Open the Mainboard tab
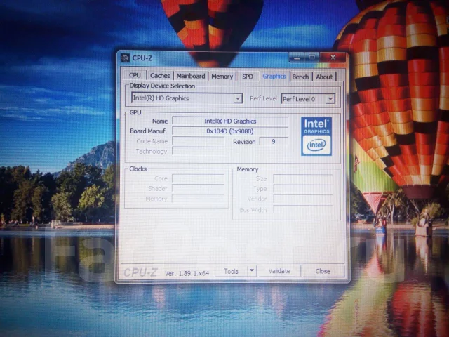This screenshot has width=449, height=337. tap(191, 76)
